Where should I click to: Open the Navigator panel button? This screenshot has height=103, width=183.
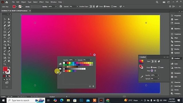tap(176, 73)
